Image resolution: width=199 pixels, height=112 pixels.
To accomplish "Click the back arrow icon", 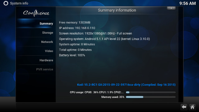I will click(x=184, y=107).
